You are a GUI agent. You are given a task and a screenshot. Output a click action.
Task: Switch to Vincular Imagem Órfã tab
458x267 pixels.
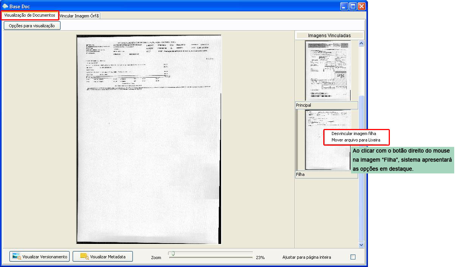click(79, 16)
